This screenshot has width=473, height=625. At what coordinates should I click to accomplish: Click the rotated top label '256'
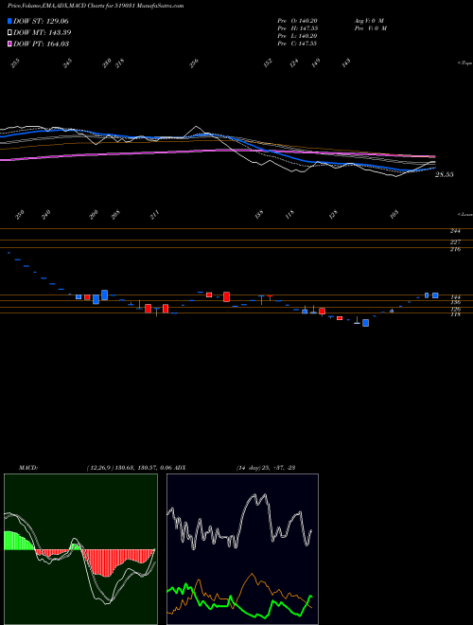pos(194,63)
